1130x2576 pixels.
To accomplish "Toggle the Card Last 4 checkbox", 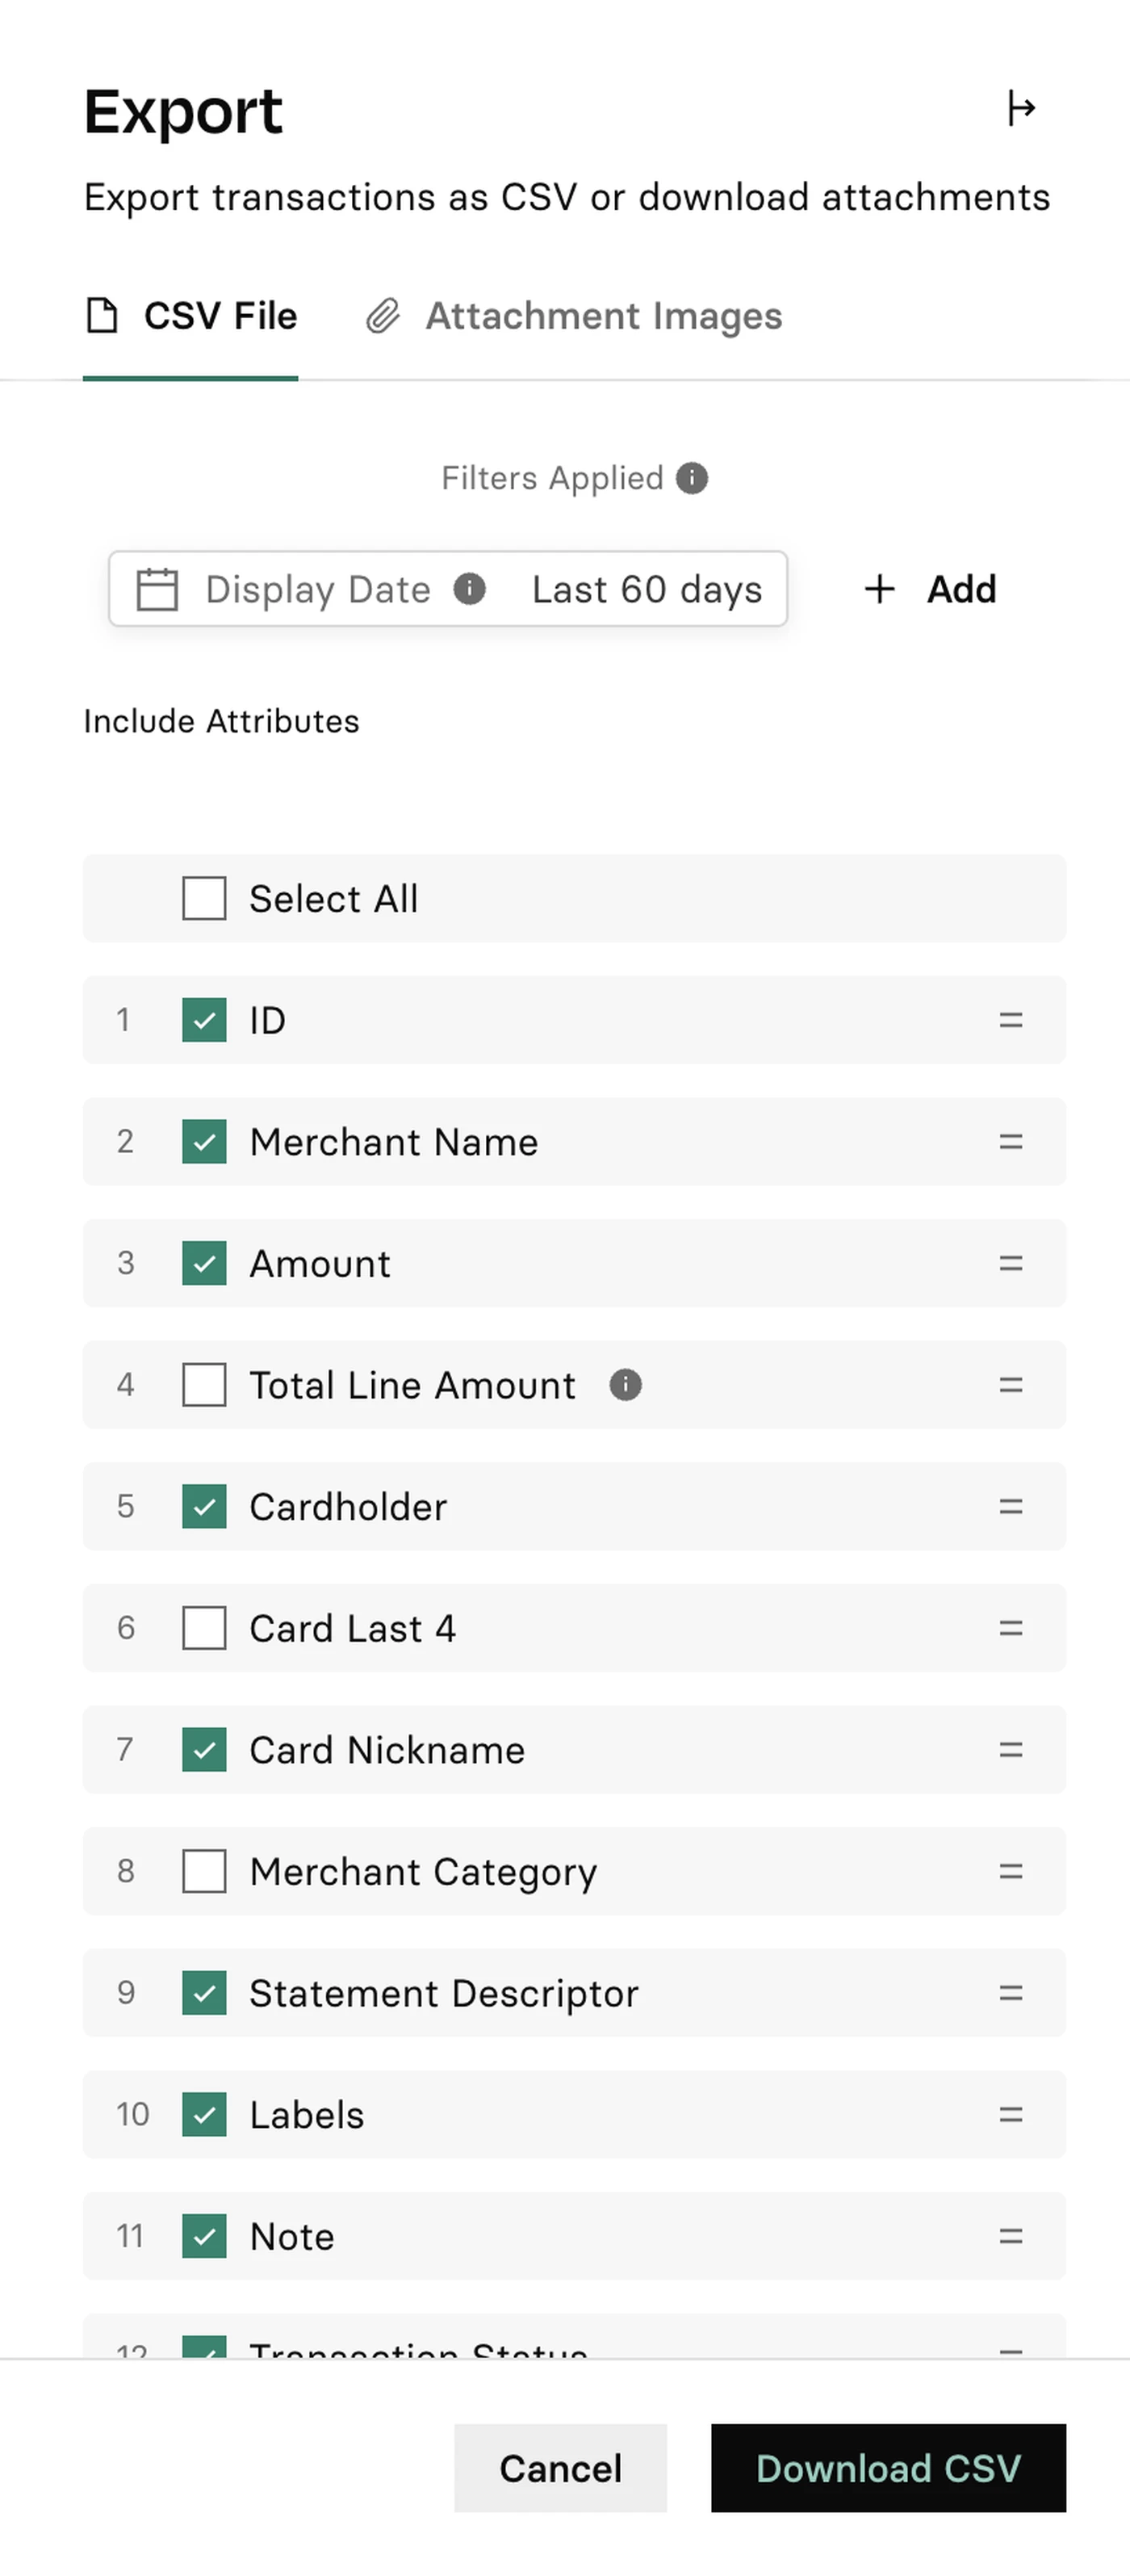I will [204, 1628].
